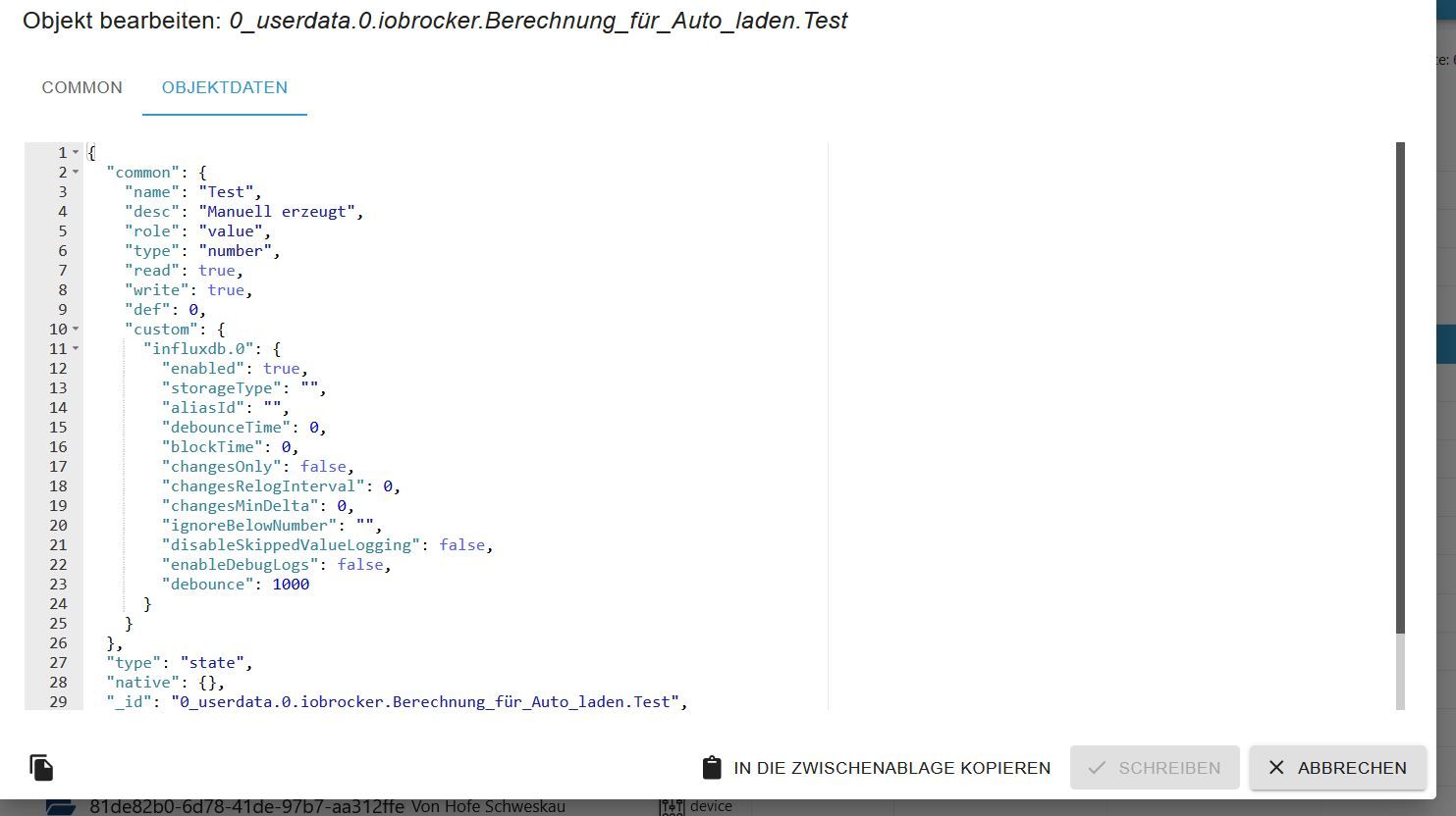This screenshot has width=1456, height=816.
Task: Click the clipboard icon beside 'In die Zwischenablage kopieren'
Action: tap(712, 768)
